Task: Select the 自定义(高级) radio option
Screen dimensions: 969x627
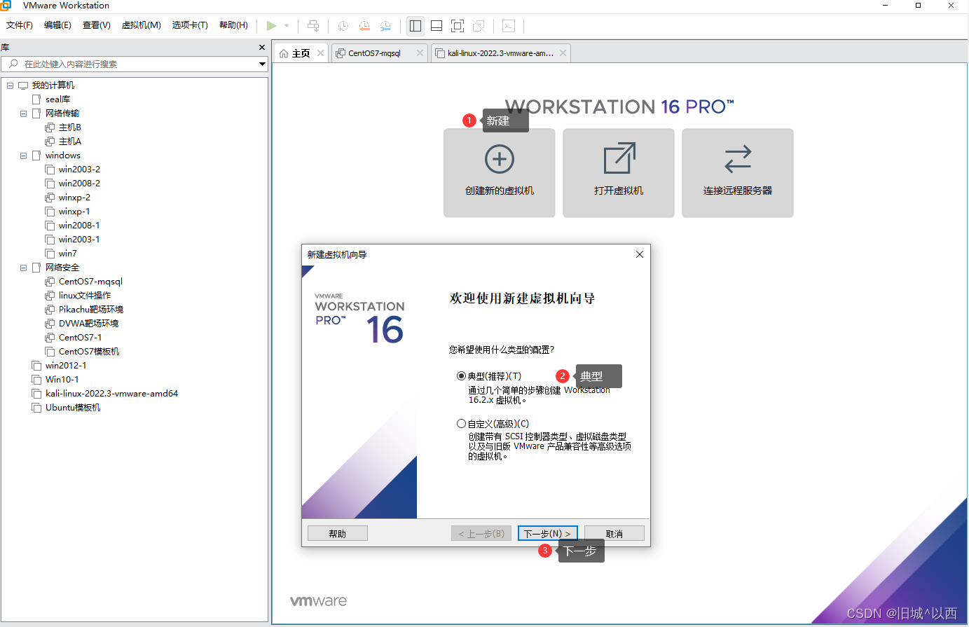Action: coord(461,424)
